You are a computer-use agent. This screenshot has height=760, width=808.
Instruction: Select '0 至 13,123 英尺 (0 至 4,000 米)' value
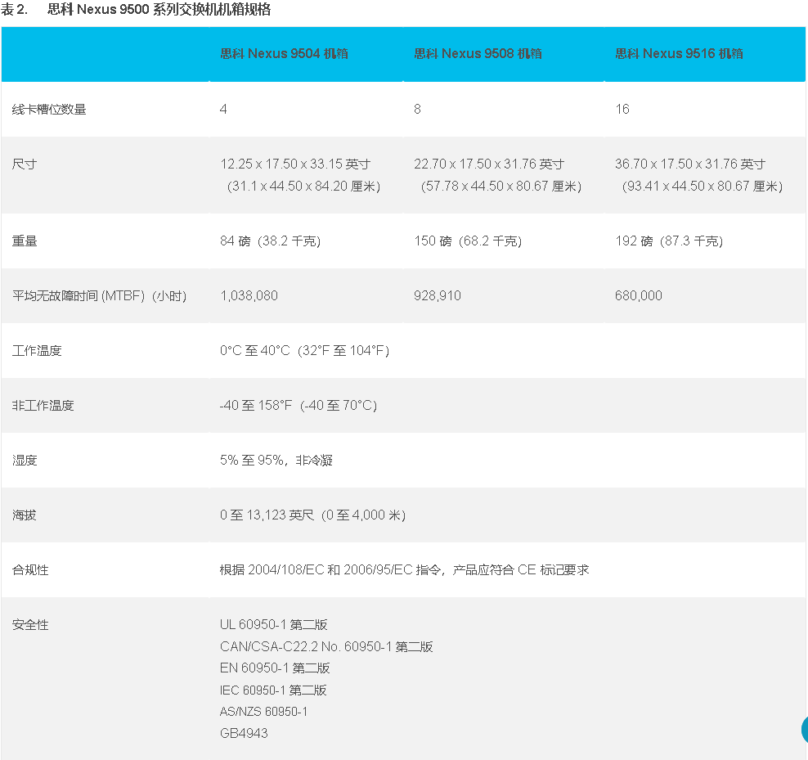tap(312, 515)
